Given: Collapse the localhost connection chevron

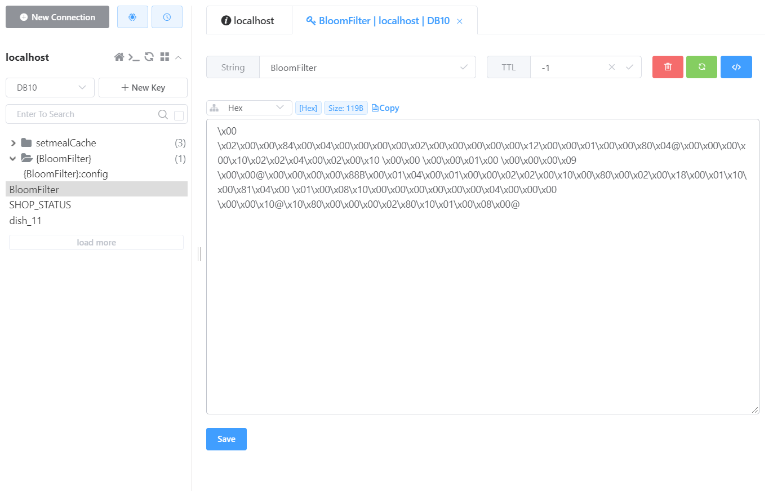Looking at the screenshot, I should 179,57.
